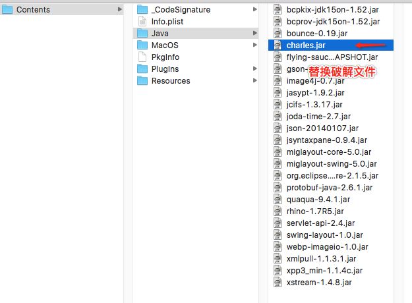
Task: Click the Java folder disclosure arrow
Action: [254, 33]
